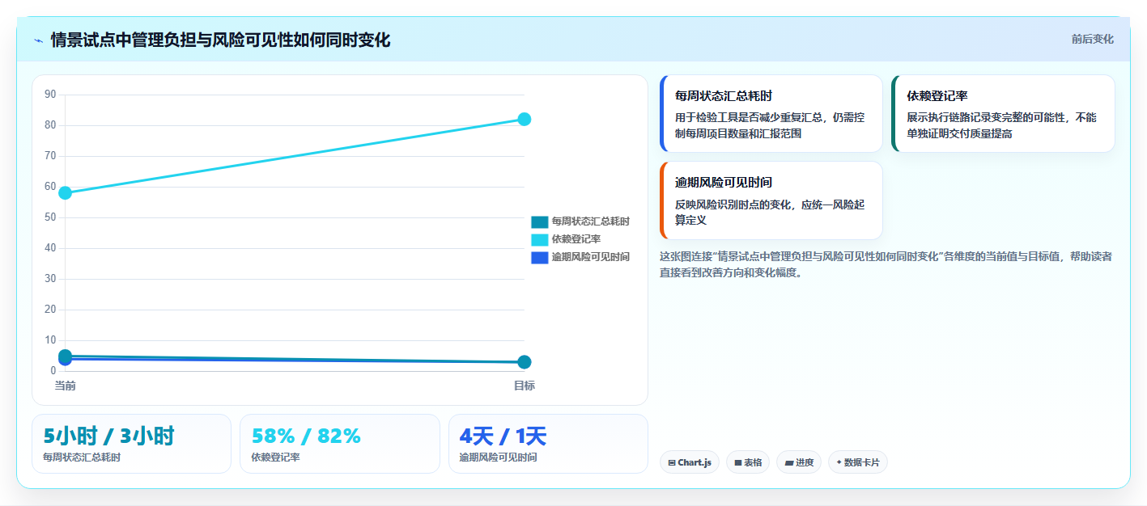Click the Chart.js tag
The width and height of the screenshot is (1147, 506).
(690, 462)
